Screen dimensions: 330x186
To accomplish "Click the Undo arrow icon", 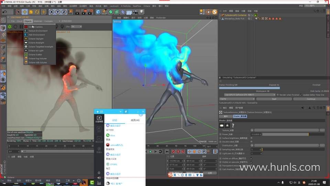I will (x=5, y=12).
